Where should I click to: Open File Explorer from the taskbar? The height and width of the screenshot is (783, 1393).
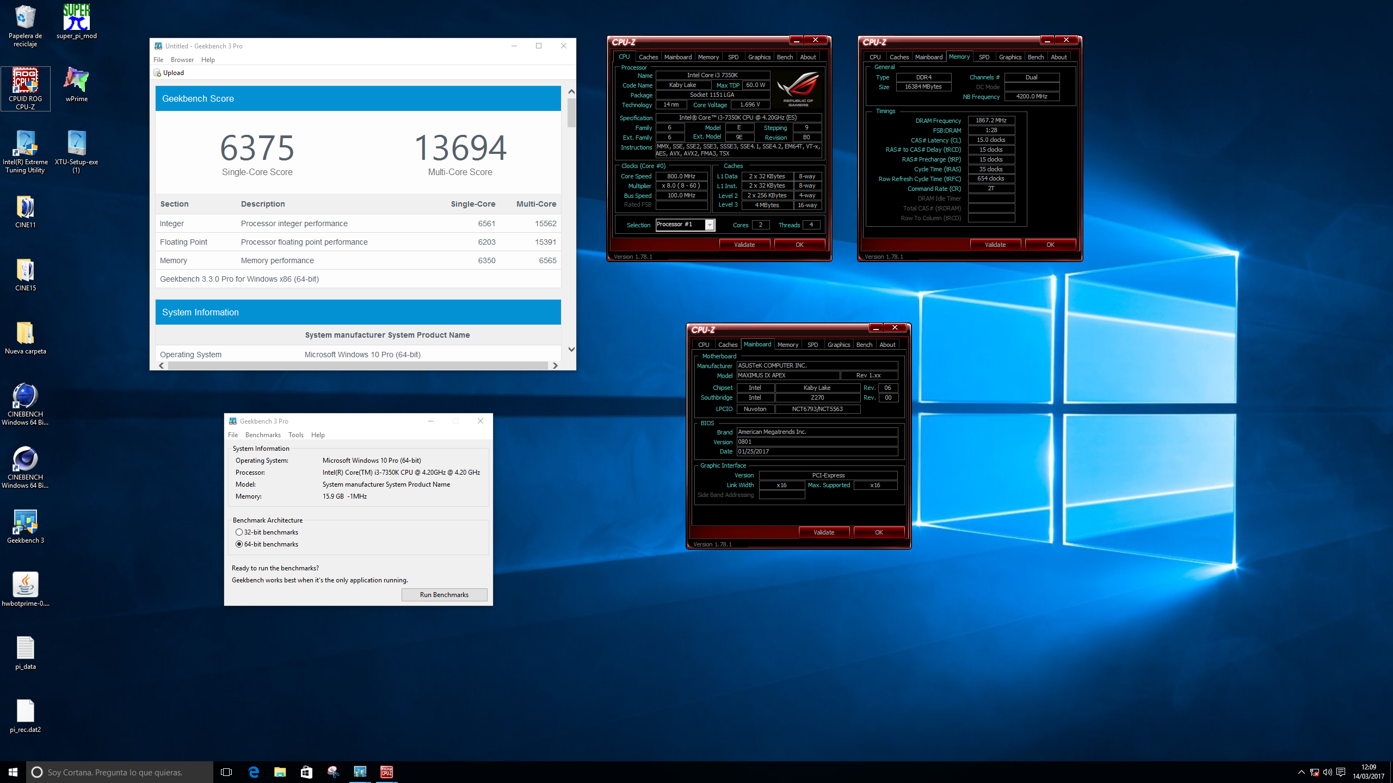[x=280, y=772]
